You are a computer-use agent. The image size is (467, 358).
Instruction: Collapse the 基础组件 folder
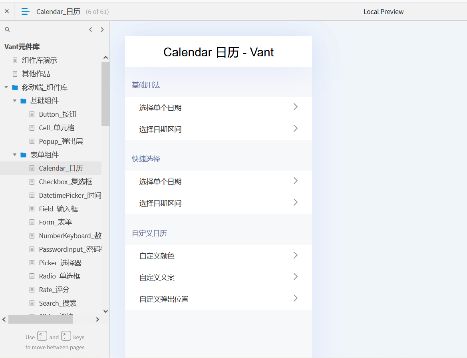coord(15,101)
